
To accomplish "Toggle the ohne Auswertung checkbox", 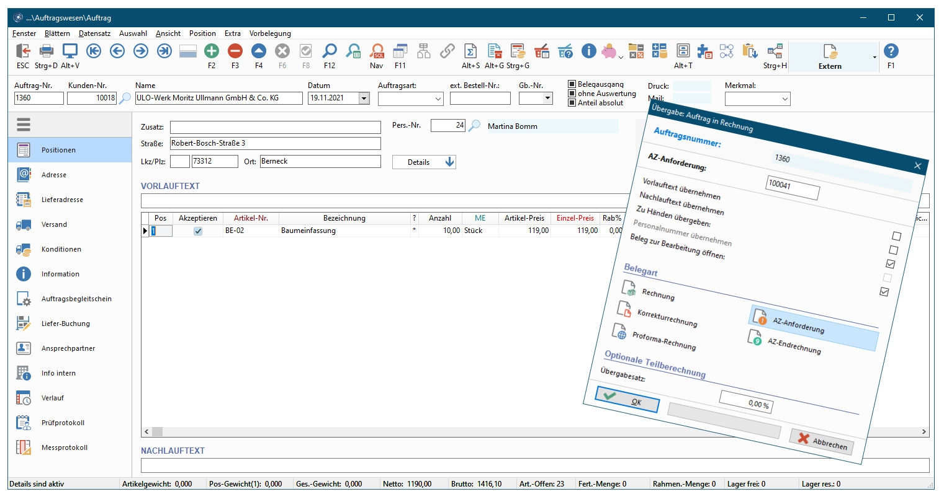I will coord(572,94).
